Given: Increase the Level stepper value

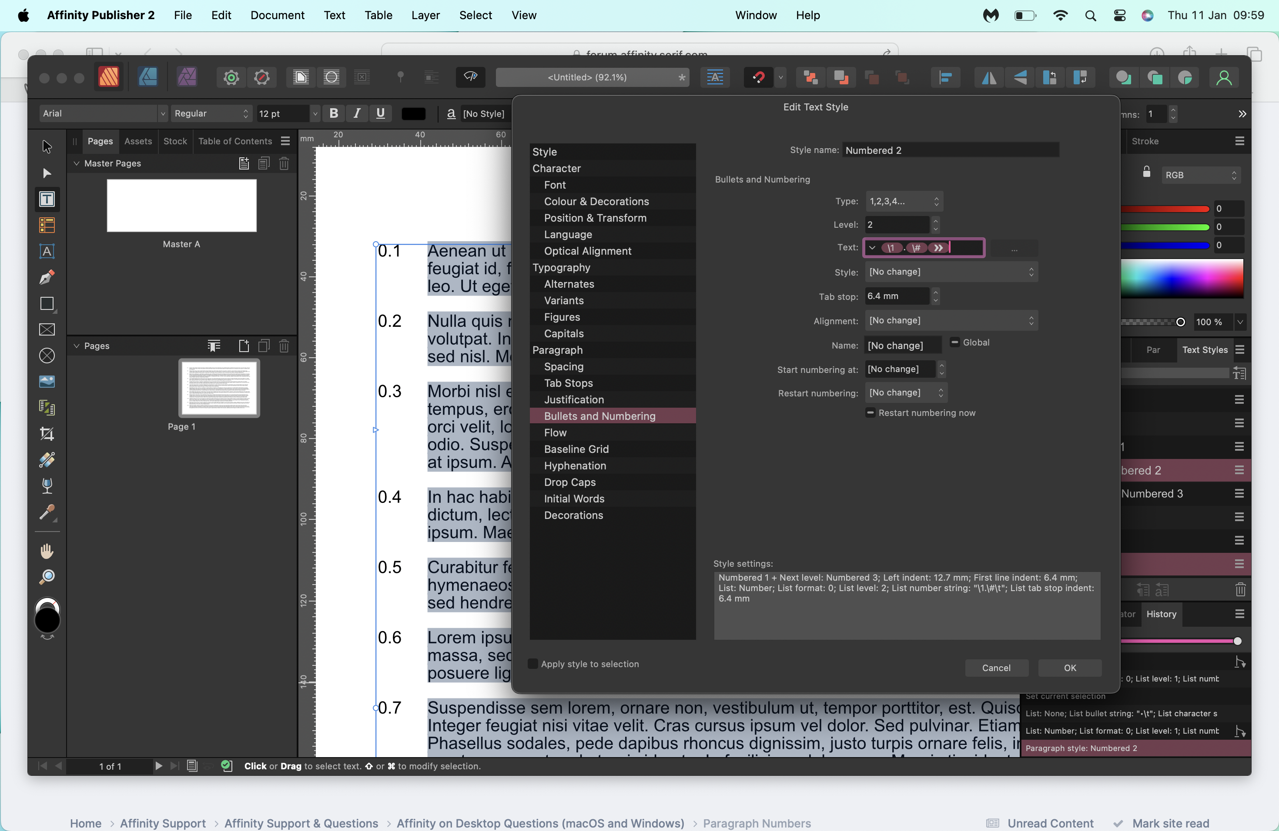Looking at the screenshot, I should 936,220.
